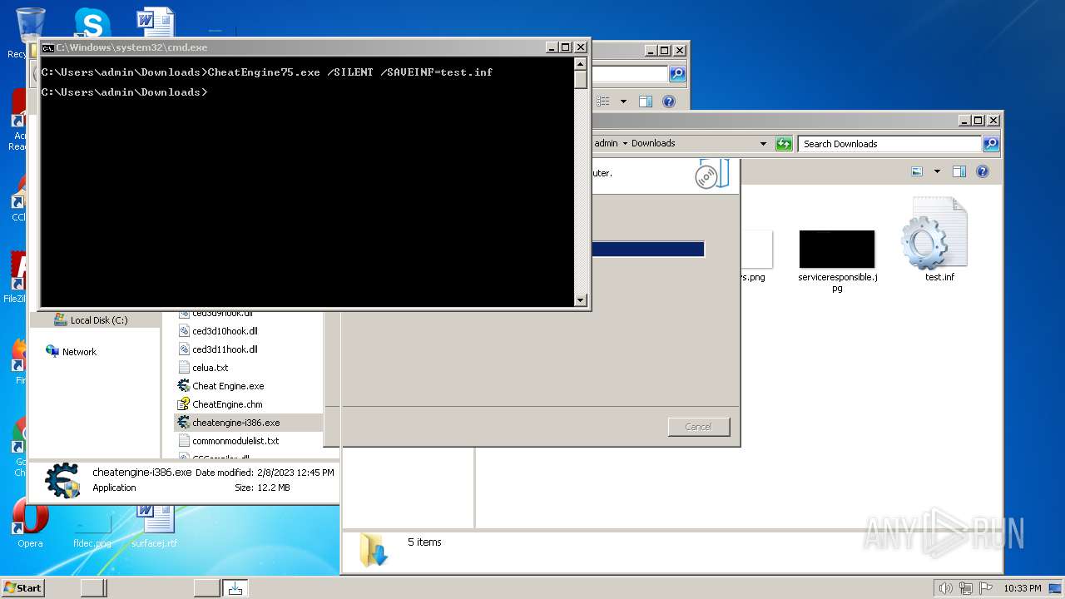Open help in Downloads window toolbar
Image resolution: width=1065 pixels, height=599 pixels.
coord(983,171)
